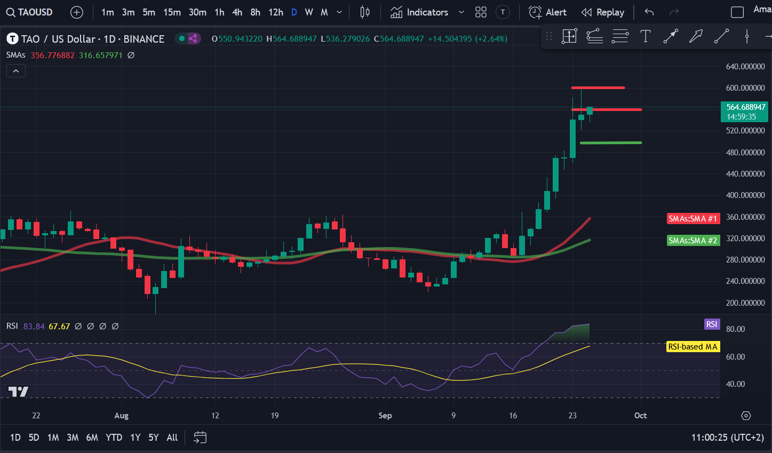Click the SMAs:SMA #2 price scale label
The image size is (772, 453).
tap(693, 241)
